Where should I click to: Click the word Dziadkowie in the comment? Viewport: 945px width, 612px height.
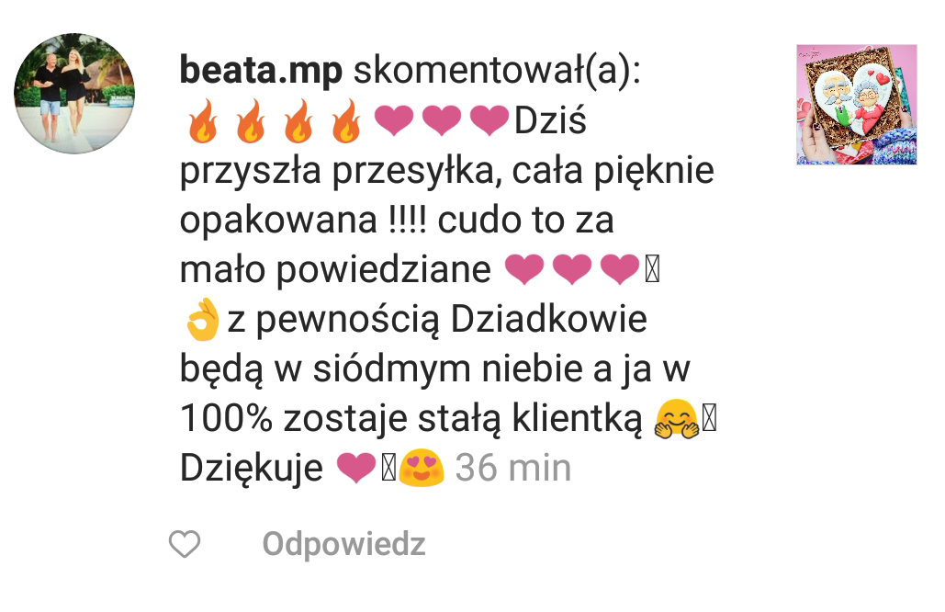point(548,319)
